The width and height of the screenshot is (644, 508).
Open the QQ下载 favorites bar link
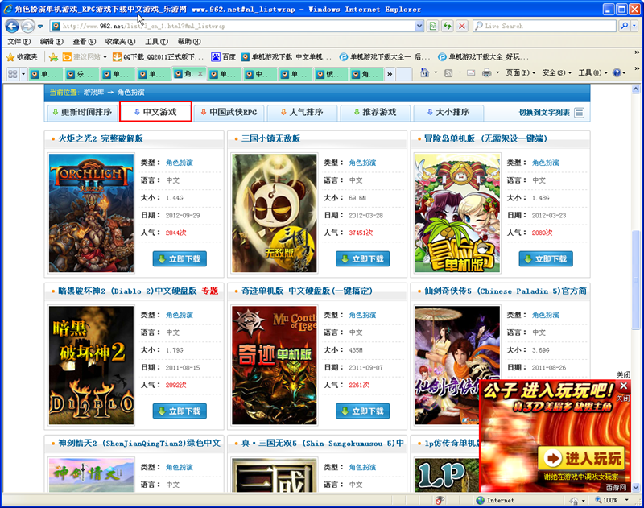[x=158, y=57]
